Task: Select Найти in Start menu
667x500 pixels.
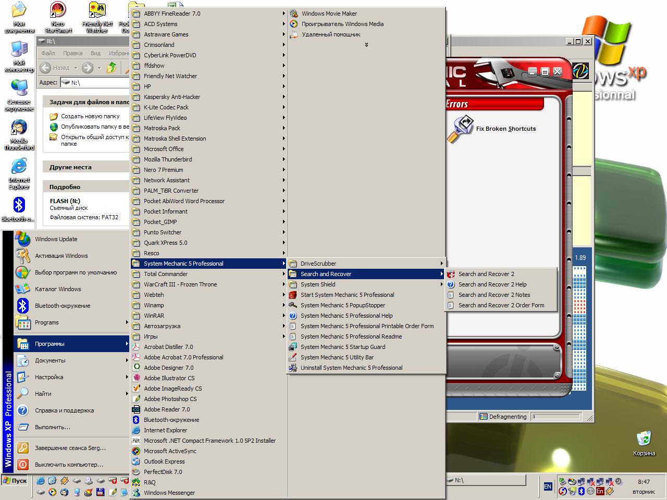Action: 72,394
